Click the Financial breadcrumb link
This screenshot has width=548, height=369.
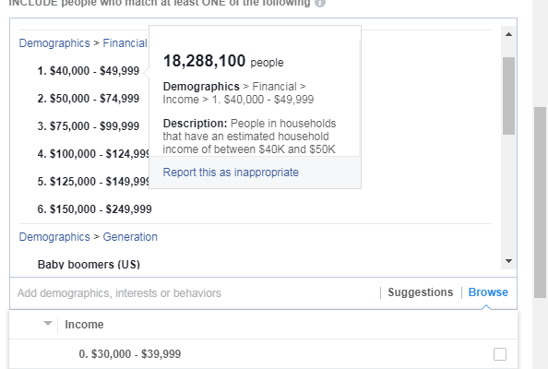coord(125,43)
